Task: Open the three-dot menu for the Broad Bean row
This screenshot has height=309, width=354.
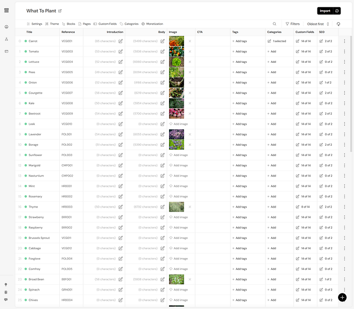Action: point(344,279)
